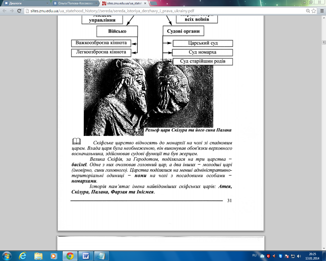Screen dimensions: 326x261
Task: Click the "всіх воїнів" box at top
Action: coord(197,19)
